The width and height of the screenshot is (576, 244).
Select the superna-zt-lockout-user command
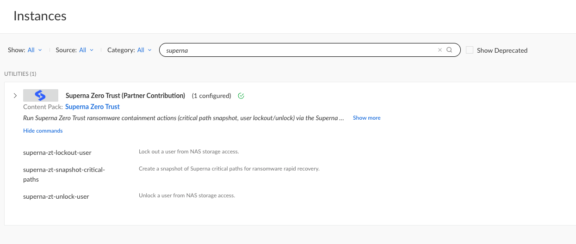[x=57, y=152]
